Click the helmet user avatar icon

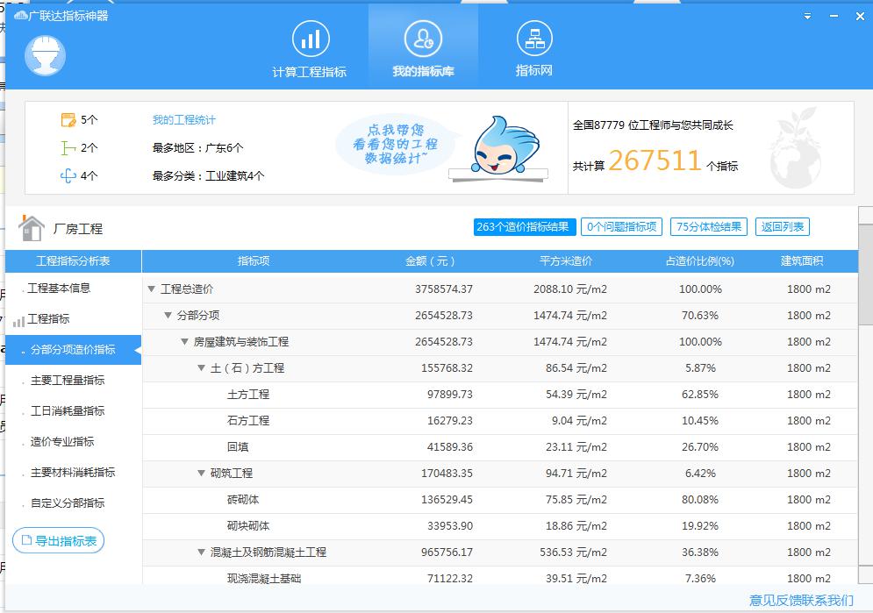tap(45, 54)
